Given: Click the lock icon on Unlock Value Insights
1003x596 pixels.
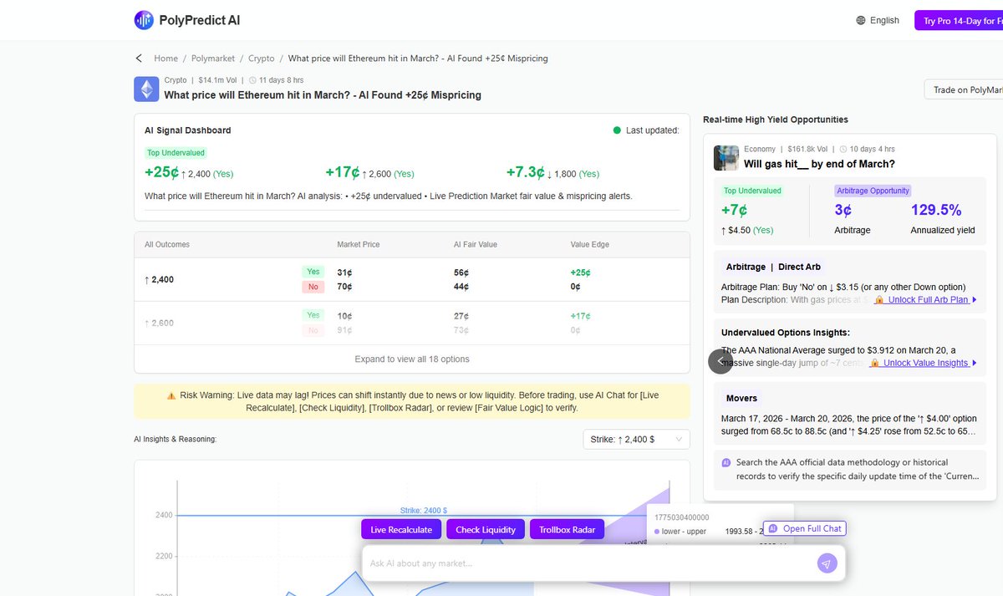Looking at the screenshot, I should tap(874, 363).
